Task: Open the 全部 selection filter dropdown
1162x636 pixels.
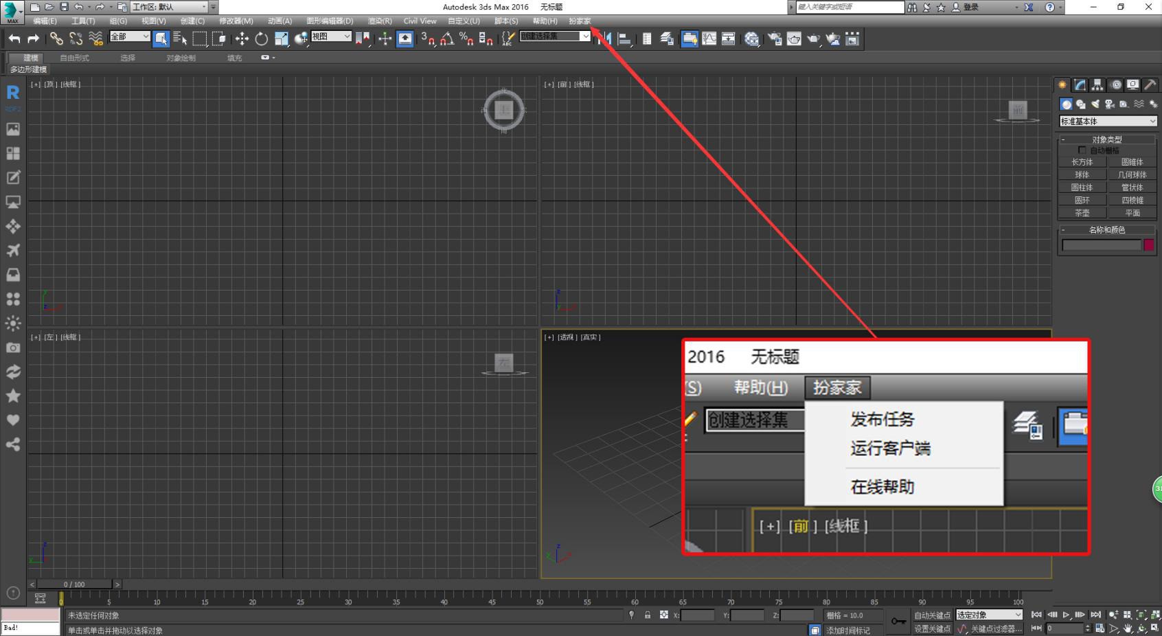Action: (130, 37)
